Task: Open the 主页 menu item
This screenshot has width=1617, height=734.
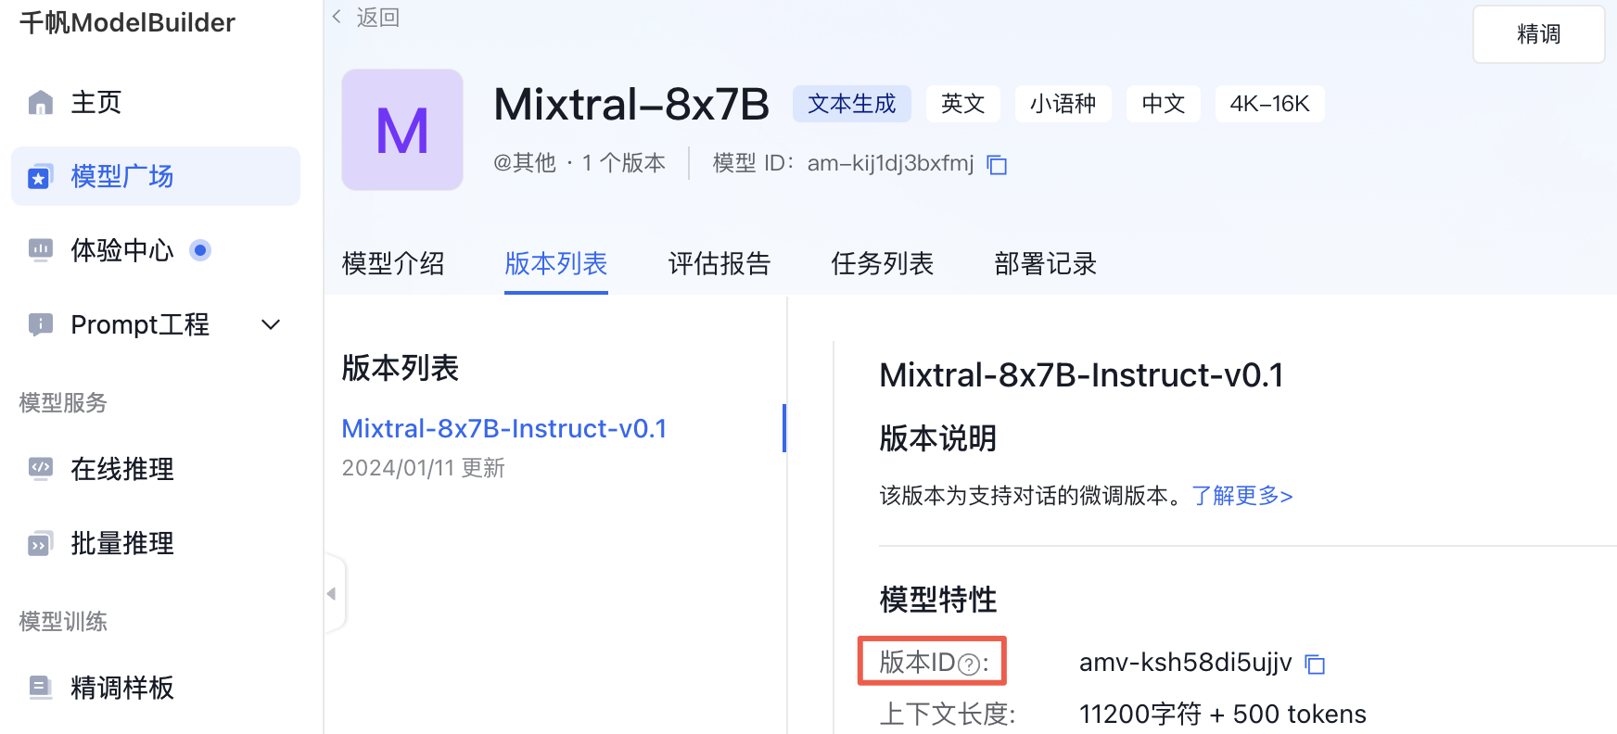Action: coord(156,102)
